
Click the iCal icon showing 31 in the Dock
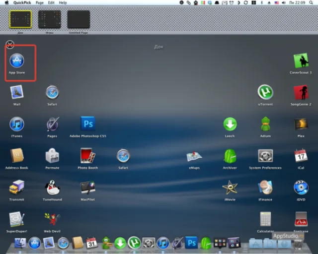[x=91, y=243]
